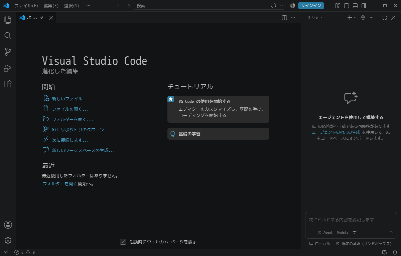
Task: Click the new chat plus icon in the チャット header
Action: click(x=350, y=18)
